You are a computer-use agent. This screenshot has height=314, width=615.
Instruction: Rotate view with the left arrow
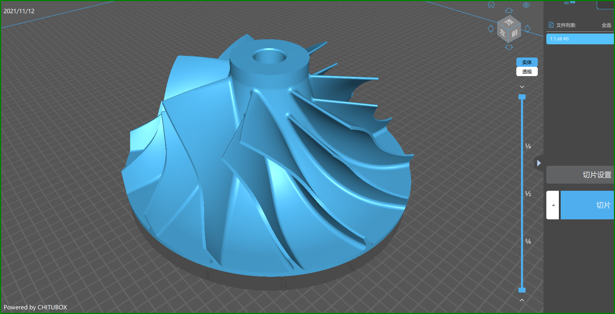pyautogui.click(x=491, y=29)
